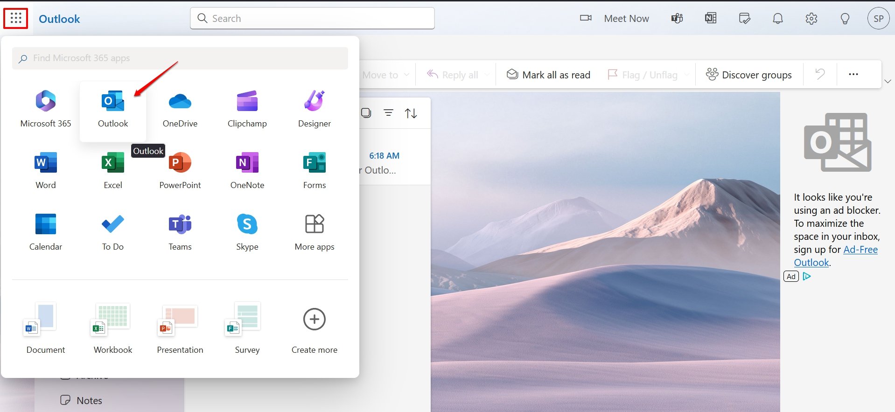Toggle select all messages checkbox
The height and width of the screenshot is (412, 895).
(x=366, y=113)
